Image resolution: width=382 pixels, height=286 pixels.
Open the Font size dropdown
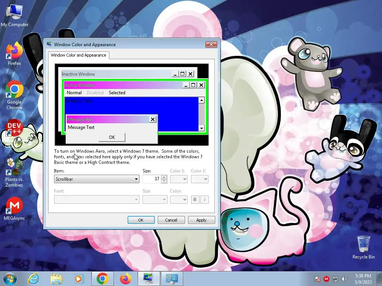[155, 200]
